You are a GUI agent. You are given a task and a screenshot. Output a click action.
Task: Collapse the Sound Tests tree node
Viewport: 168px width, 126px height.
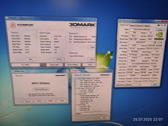click(x=77, y=105)
